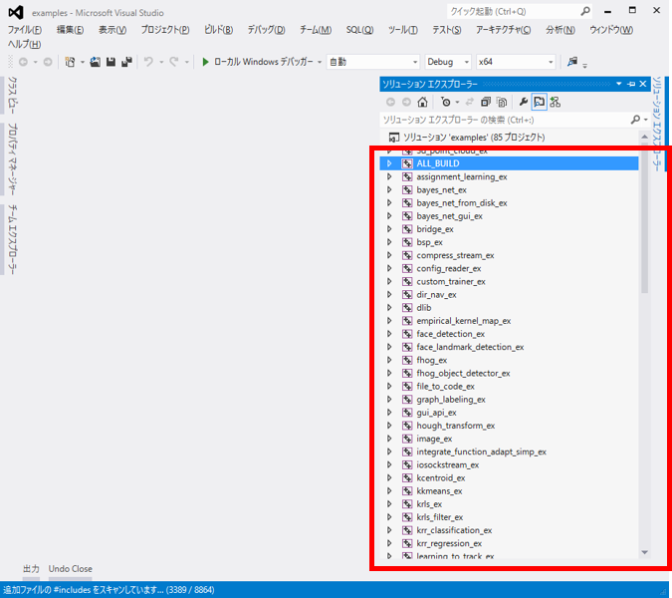The height and width of the screenshot is (598, 672).
Task: Open the 編集(E) menu
Action: (x=71, y=30)
